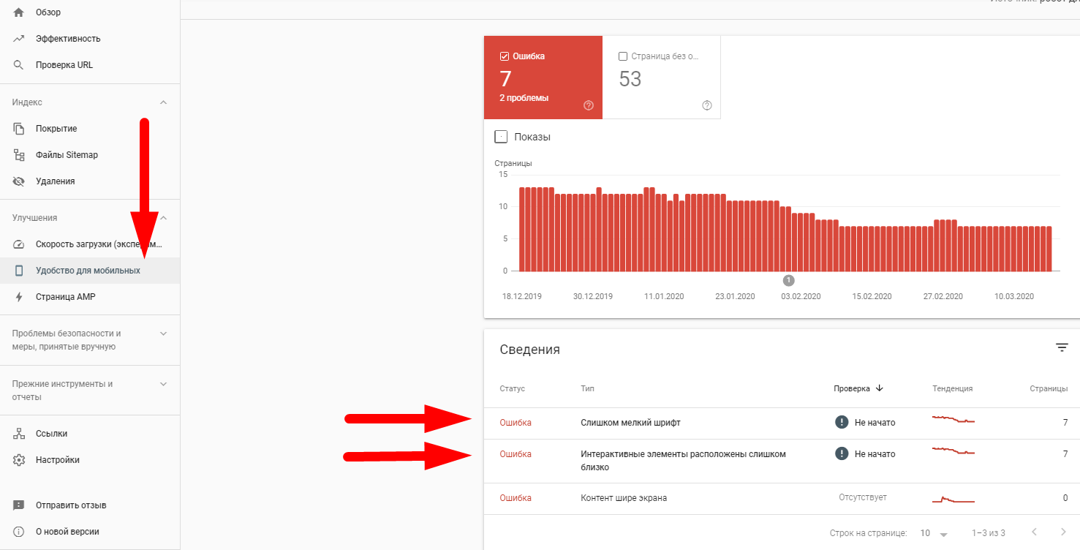This screenshot has height=550, width=1080.
Task: Click help icon on the Ошибка card
Action: [589, 105]
